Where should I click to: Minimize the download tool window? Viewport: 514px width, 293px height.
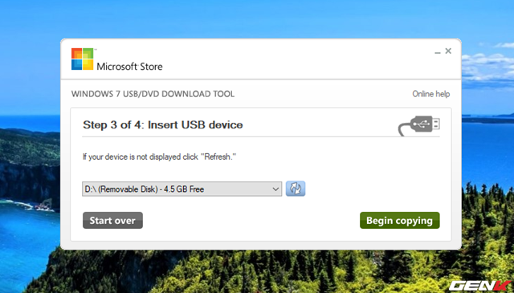pyautogui.click(x=437, y=52)
